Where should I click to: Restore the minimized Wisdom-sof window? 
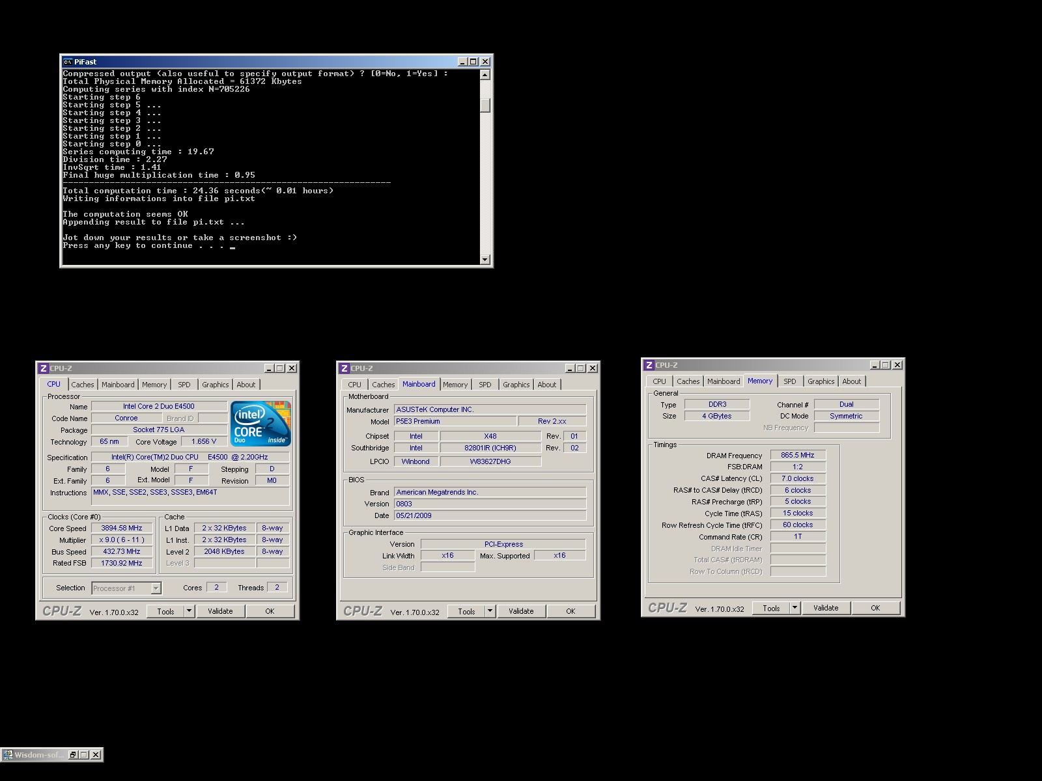point(74,755)
